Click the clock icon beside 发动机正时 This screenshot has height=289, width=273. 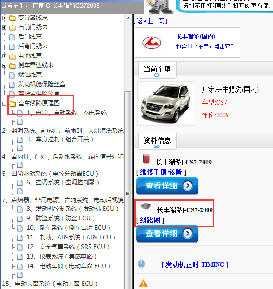click(141, 264)
